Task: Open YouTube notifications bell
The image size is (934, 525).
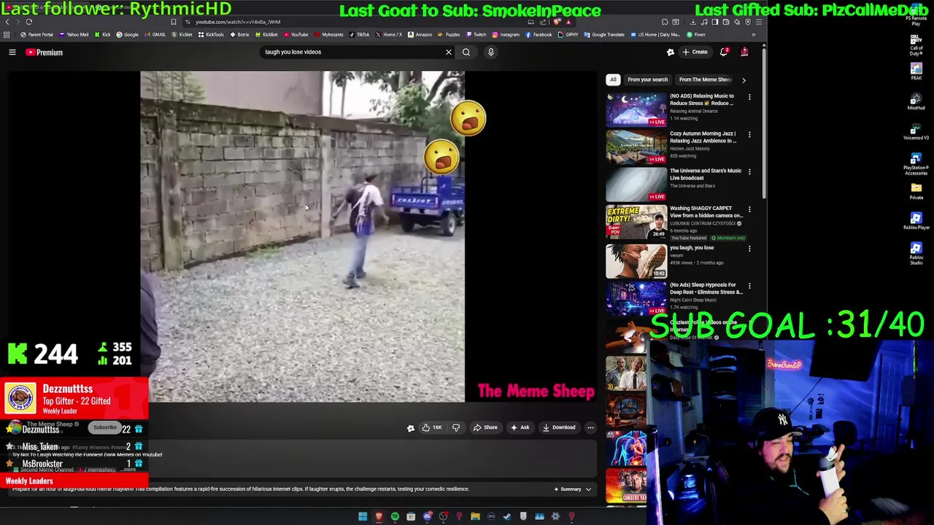Action: [x=724, y=52]
